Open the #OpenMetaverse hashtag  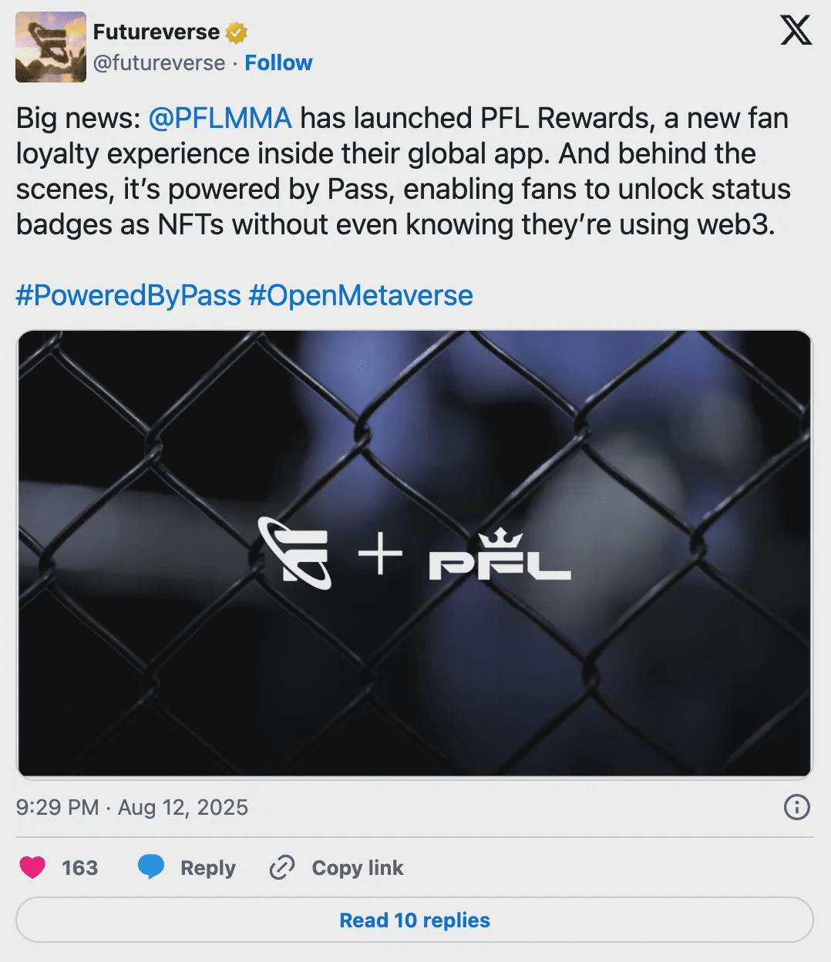361,295
